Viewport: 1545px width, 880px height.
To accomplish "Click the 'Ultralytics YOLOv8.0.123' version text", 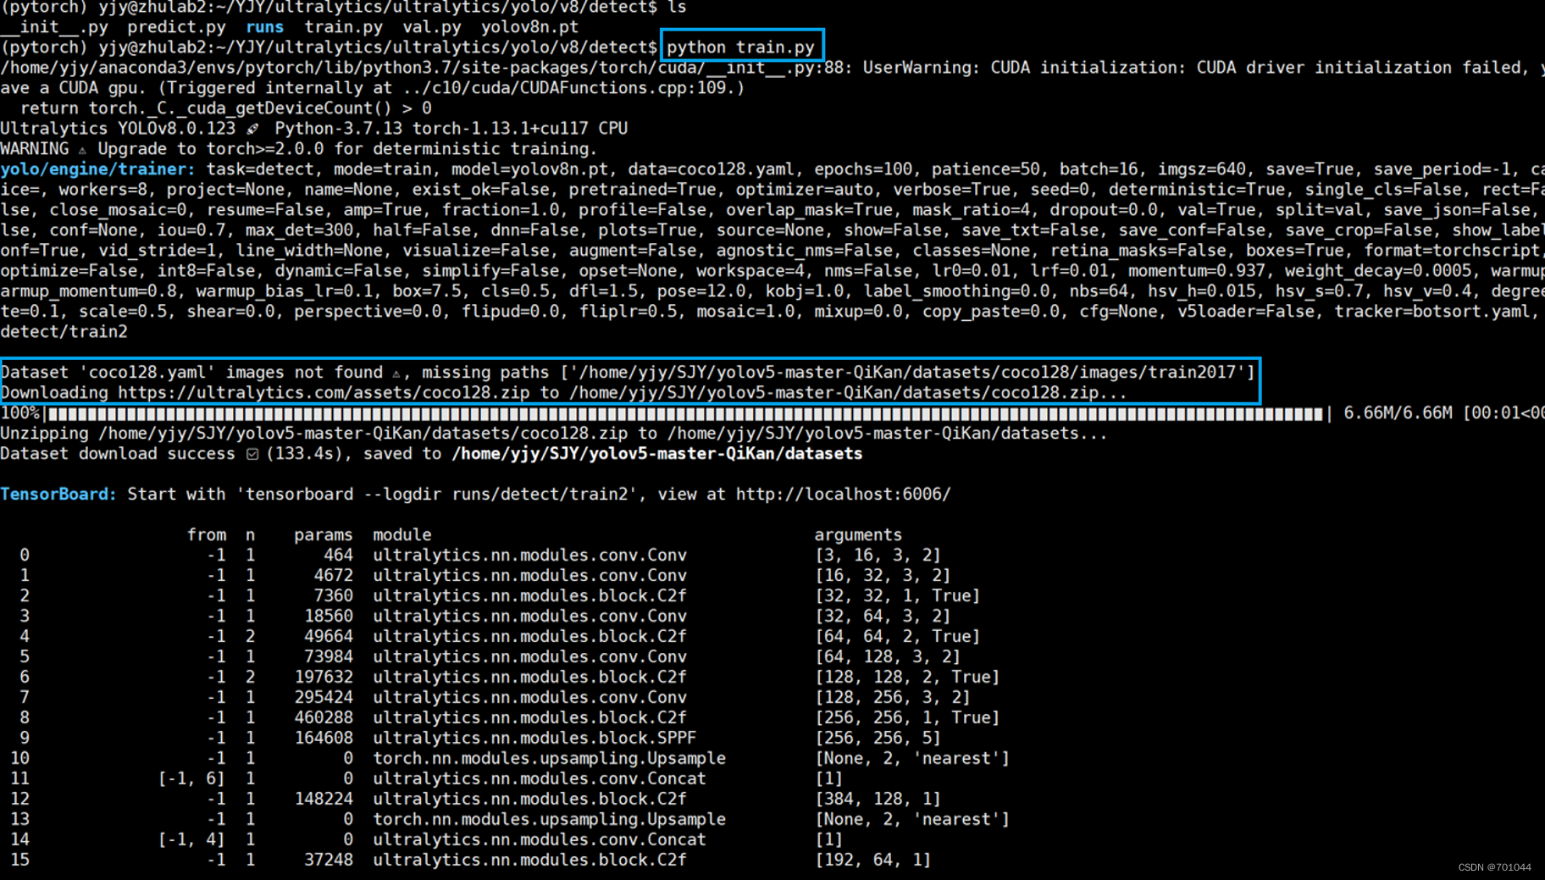I will tap(118, 129).
